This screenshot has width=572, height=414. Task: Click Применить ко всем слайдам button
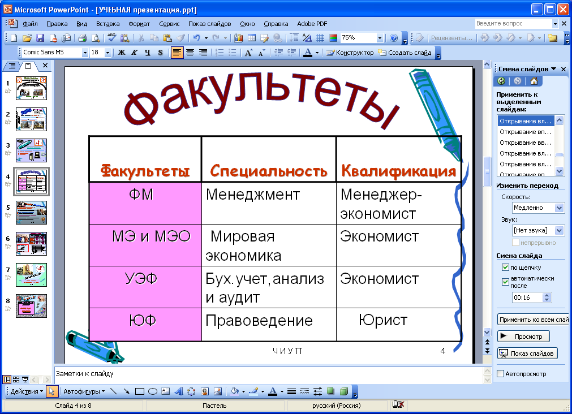pyautogui.click(x=534, y=320)
